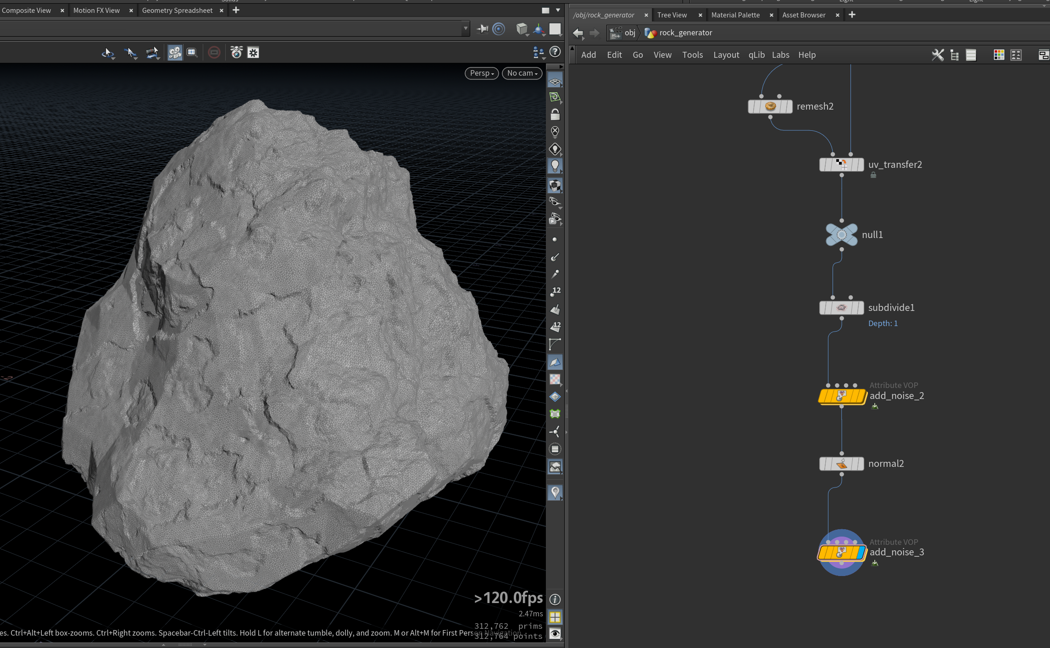Select the null1 node
The image size is (1050, 648).
click(841, 235)
